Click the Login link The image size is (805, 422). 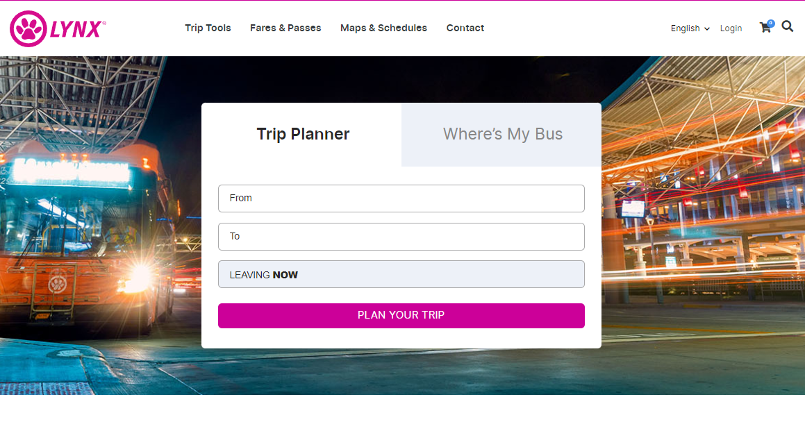click(x=731, y=28)
